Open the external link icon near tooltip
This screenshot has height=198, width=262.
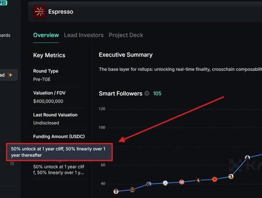tap(12, 163)
